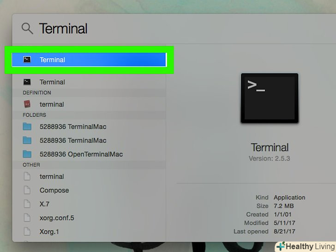Click the second Terminal app icon
The width and height of the screenshot is (336, 252).
pyautogui.click(x=27, y=82)
